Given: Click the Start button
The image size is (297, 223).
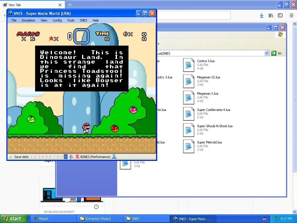Looking at the screenshot, I should point(14,219).
